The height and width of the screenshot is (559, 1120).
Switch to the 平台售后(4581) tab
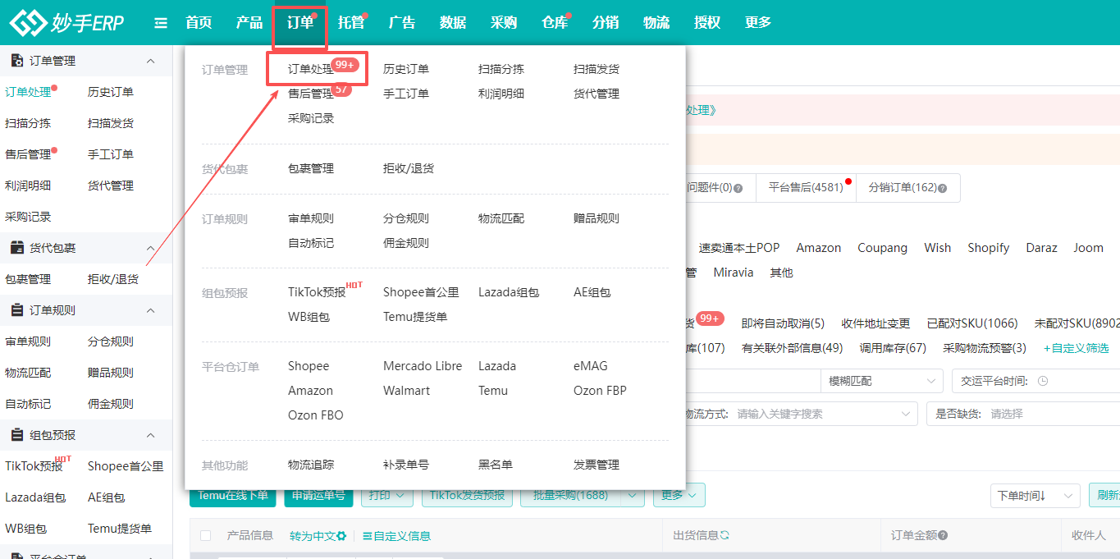[806, 187]
